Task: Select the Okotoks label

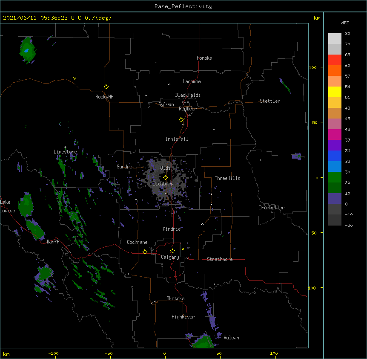Action: point(175,298)
